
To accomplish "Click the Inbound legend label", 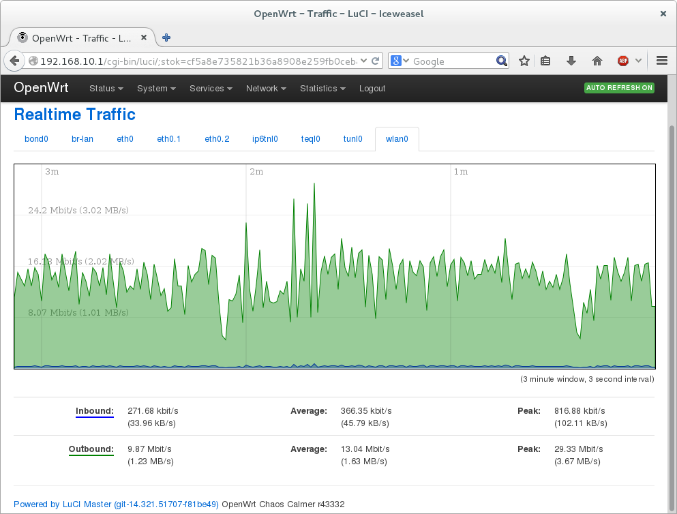I will (x=95, y=411).
